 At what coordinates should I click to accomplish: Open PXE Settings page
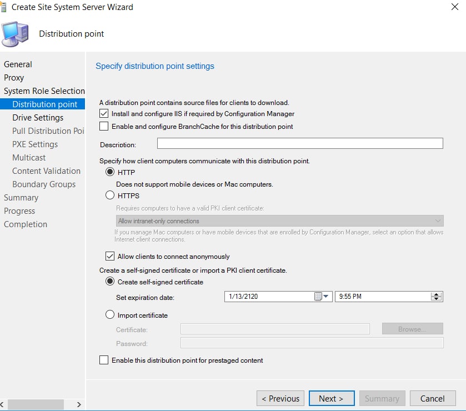(x=35, y=144)
